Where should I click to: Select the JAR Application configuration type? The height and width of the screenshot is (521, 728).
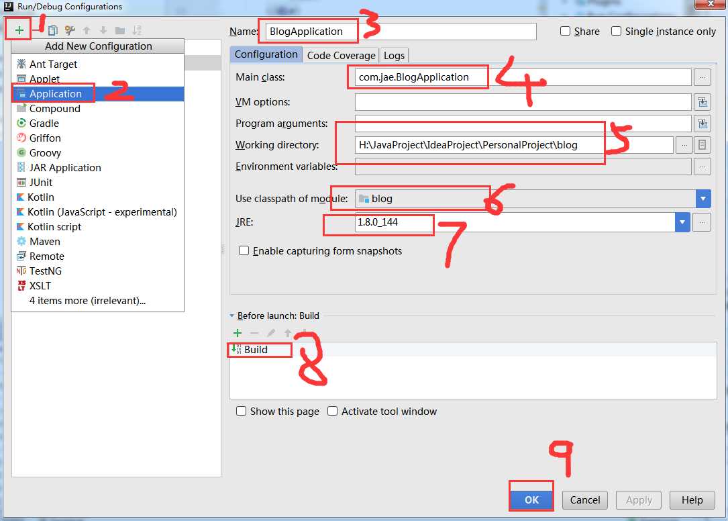97,168
